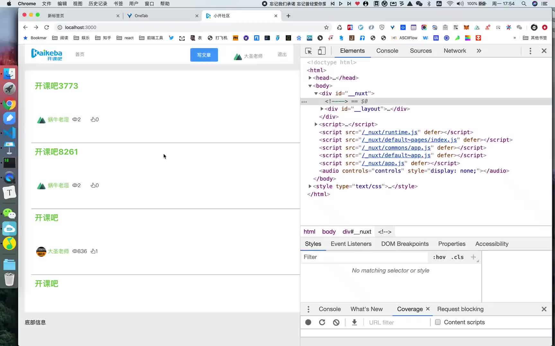Export the coverage report download icon
Image resolution: width=555 pixels, height=346 pixels.
tap(354, 322)
